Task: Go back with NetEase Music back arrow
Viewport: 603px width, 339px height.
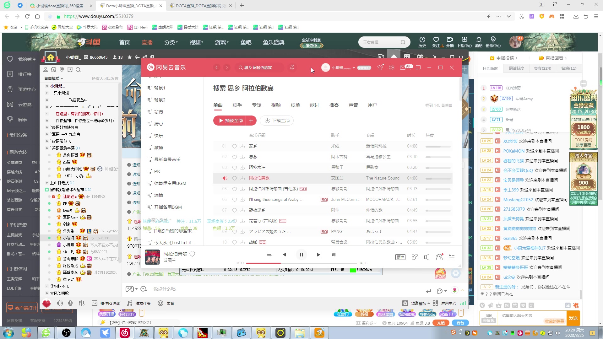Action: pos(216,67)
